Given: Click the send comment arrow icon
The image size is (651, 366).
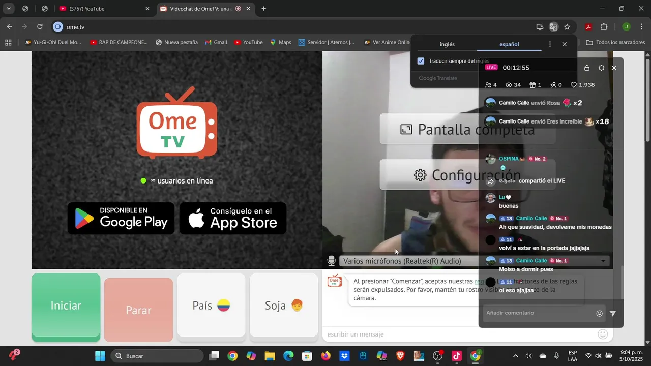Looking at the screenshot, I should click(613, 314).
